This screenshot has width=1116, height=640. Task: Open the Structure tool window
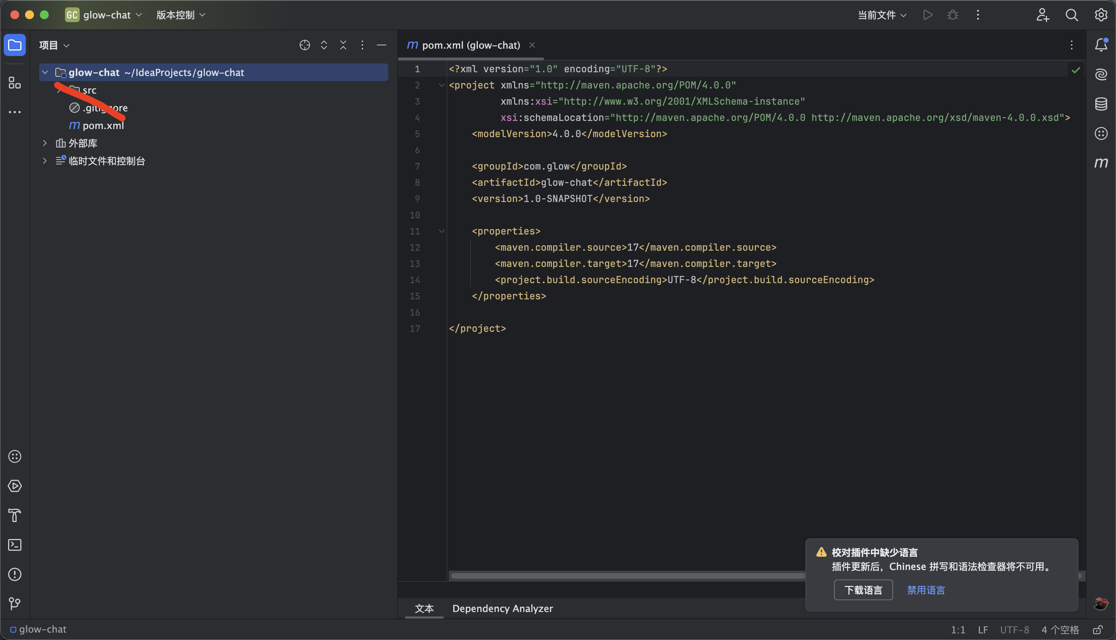click(x=14, y=83)
